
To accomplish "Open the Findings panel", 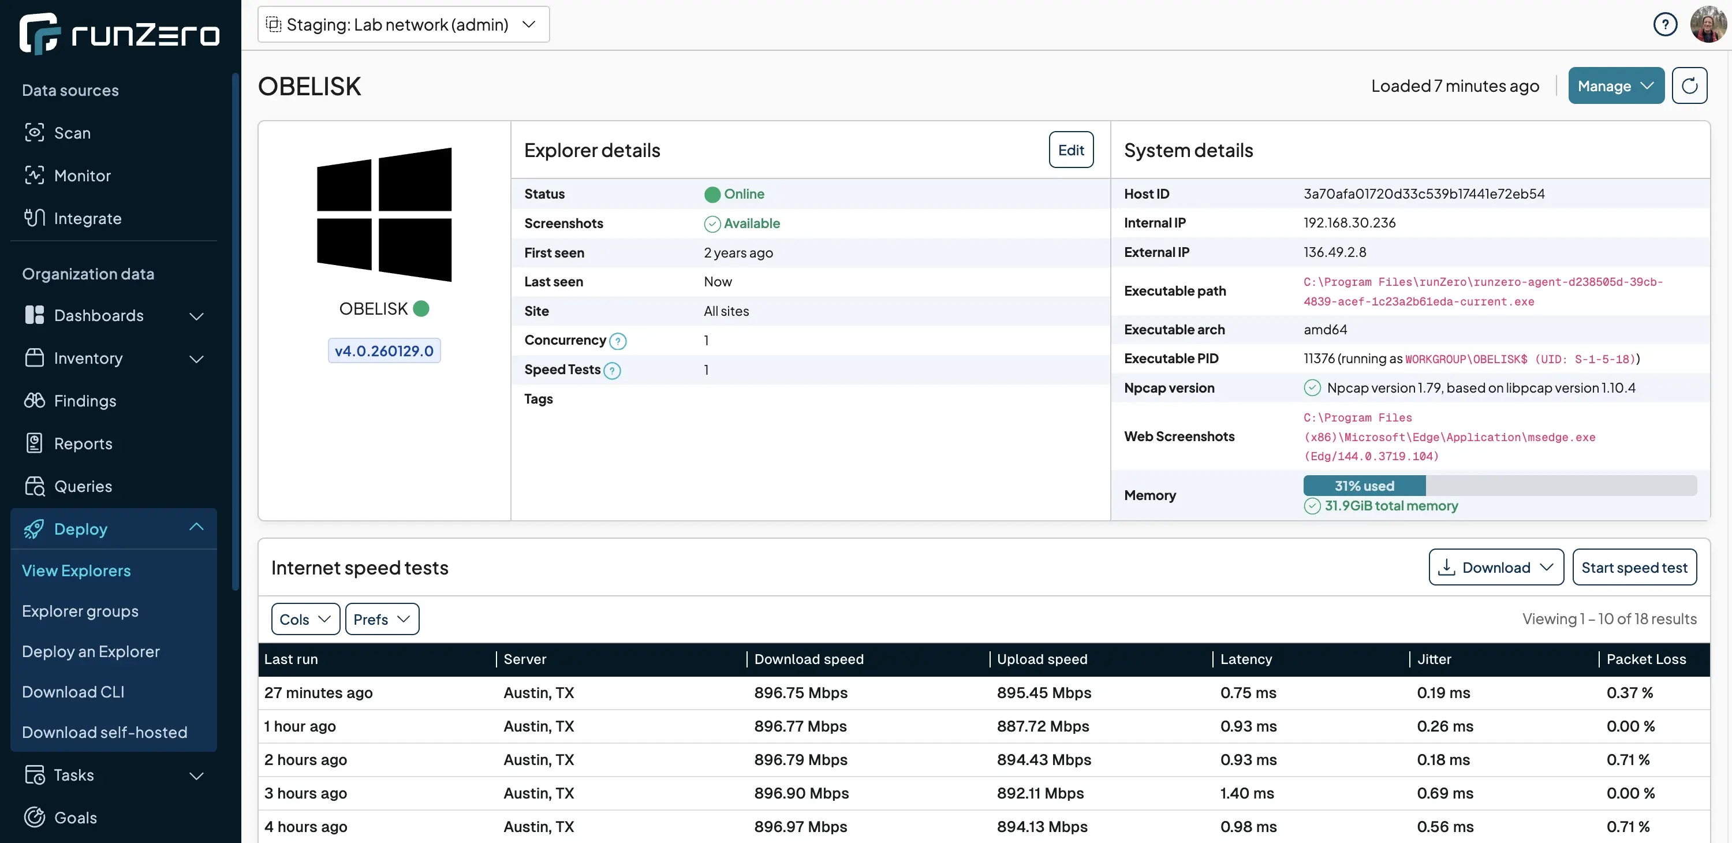I will click(85, 401).
